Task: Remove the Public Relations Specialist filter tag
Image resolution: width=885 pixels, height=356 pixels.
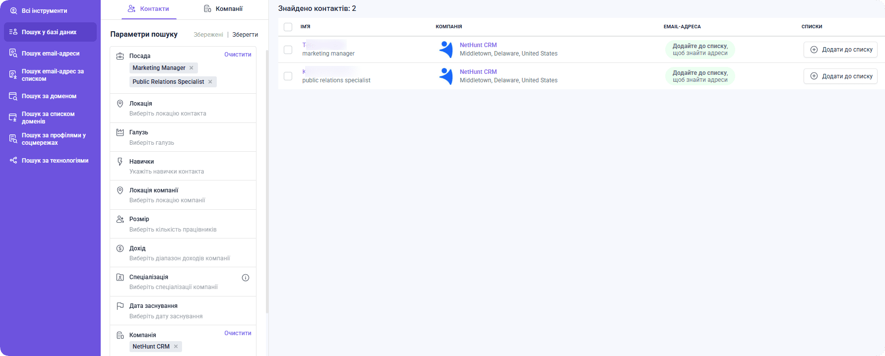Action: (210, 82)
